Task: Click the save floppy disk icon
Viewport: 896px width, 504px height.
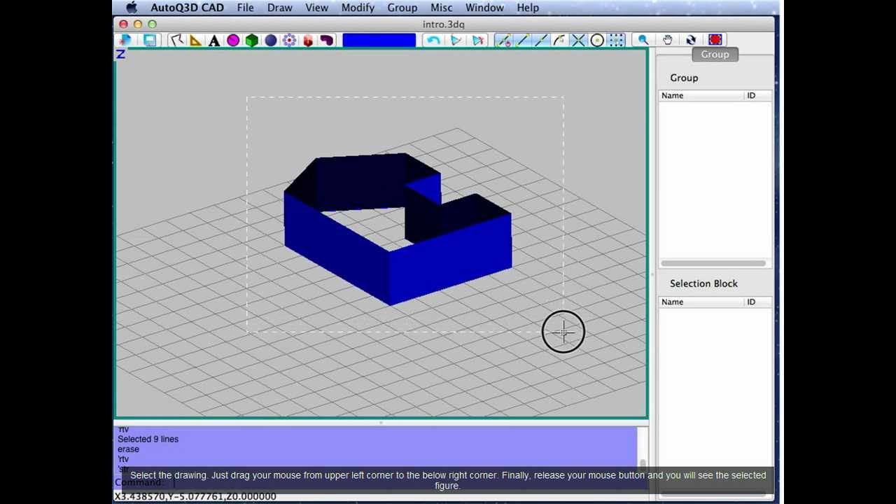Action: click(x=150, y=40)
